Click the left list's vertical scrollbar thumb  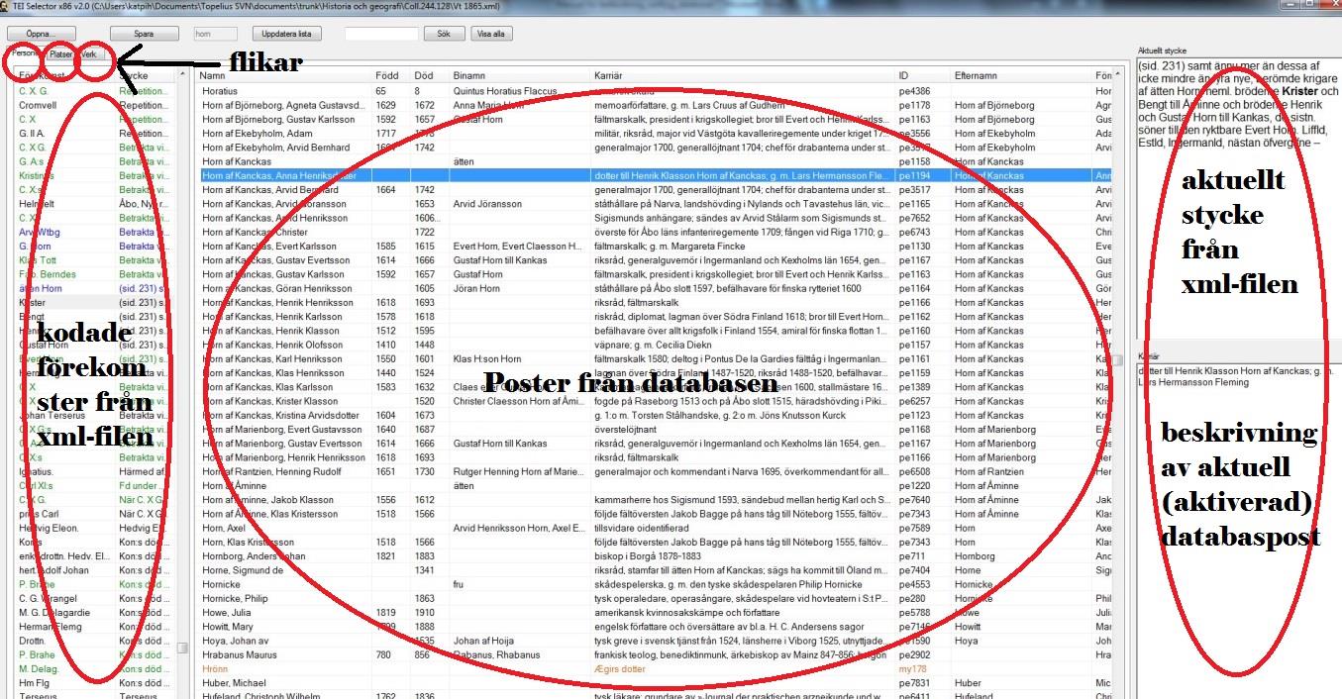coord(182,648)
